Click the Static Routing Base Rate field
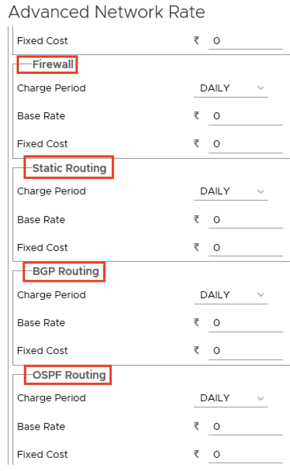 (x=245, y=220)
